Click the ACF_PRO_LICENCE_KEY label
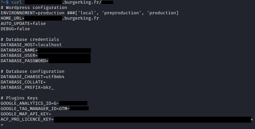255x129 pixels. (x=26, y=119)
